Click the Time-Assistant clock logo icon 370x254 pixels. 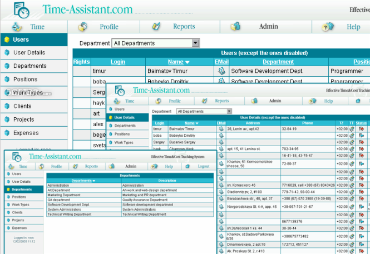click(21, 10)
